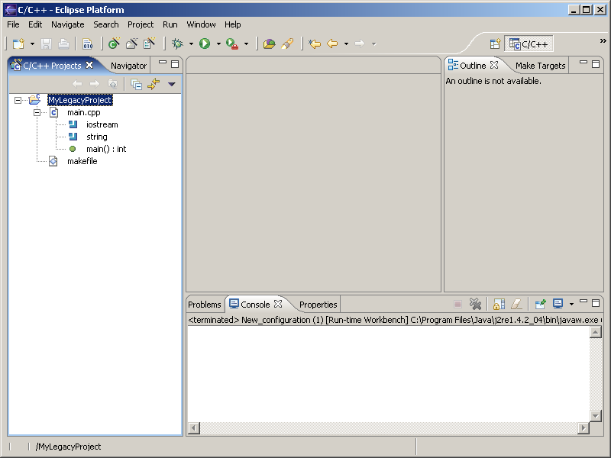Click the New C/C++ Class icon
This screenshot has width=611, height=458.
114,44
